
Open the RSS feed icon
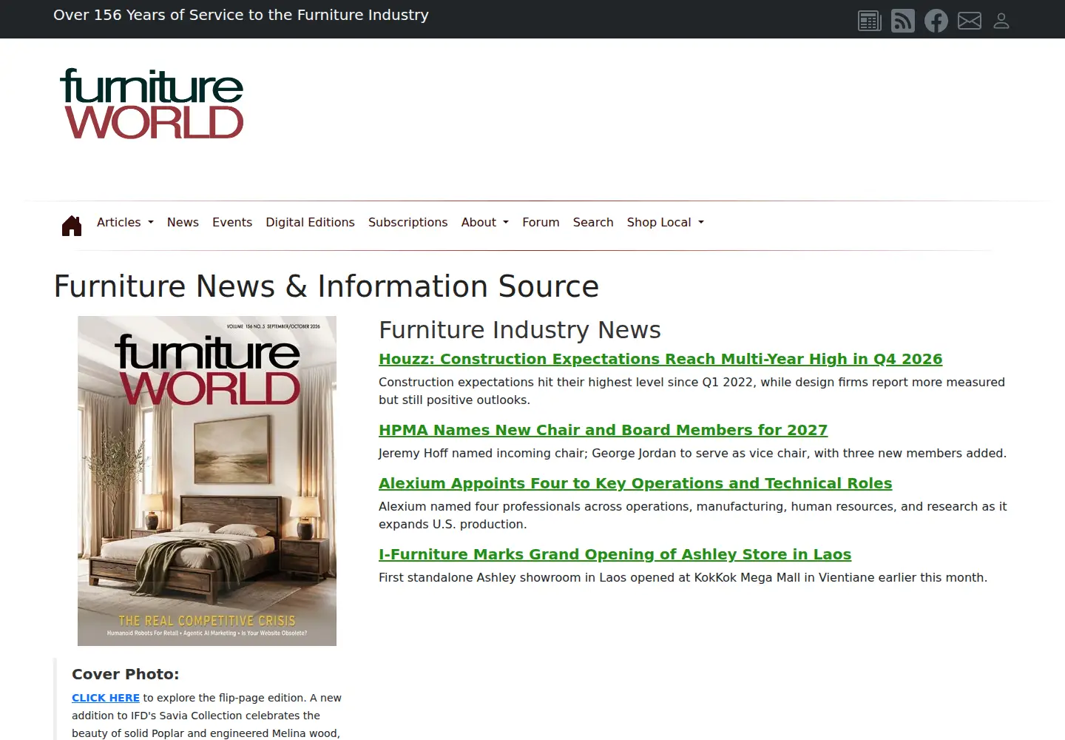(x=902, y=21)
